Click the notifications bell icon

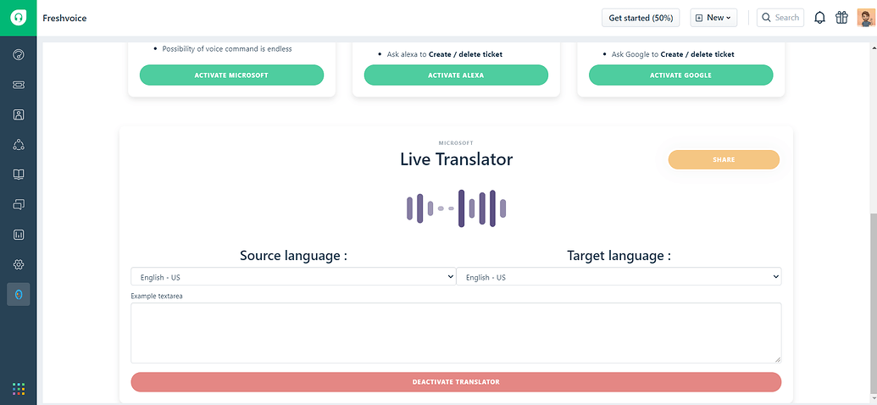pos(819,18)
